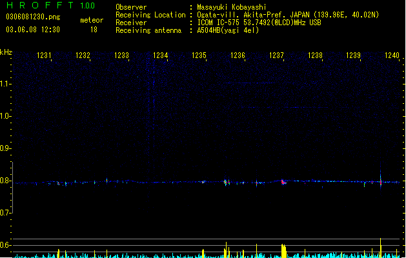Click the 1239 time axis marker
The height and width of the screenshot is (258, 406).
pos(354,55)
